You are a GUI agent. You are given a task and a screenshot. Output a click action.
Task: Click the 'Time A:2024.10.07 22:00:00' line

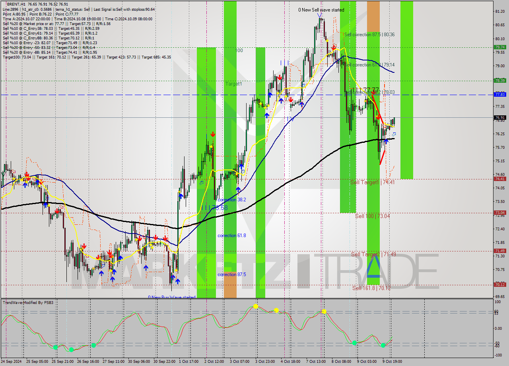pos(26,19)
